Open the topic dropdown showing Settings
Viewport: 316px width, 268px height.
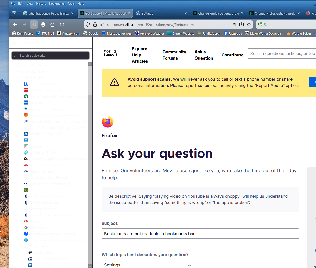click(x=148, y=265)
